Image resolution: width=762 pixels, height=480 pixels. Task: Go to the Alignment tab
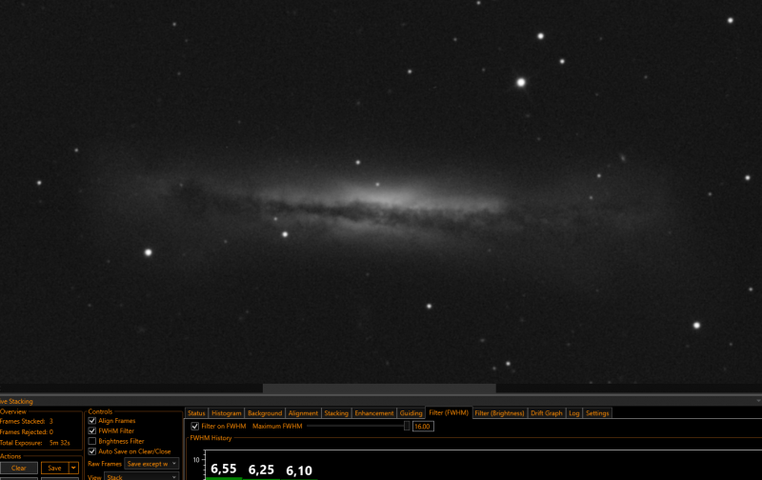(303, 413)
